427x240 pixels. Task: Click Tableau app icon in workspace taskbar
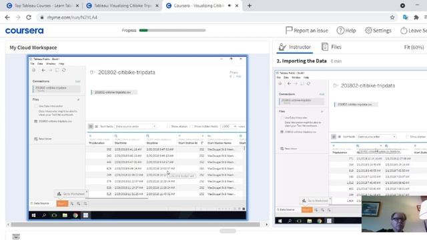tap(85, 215)
